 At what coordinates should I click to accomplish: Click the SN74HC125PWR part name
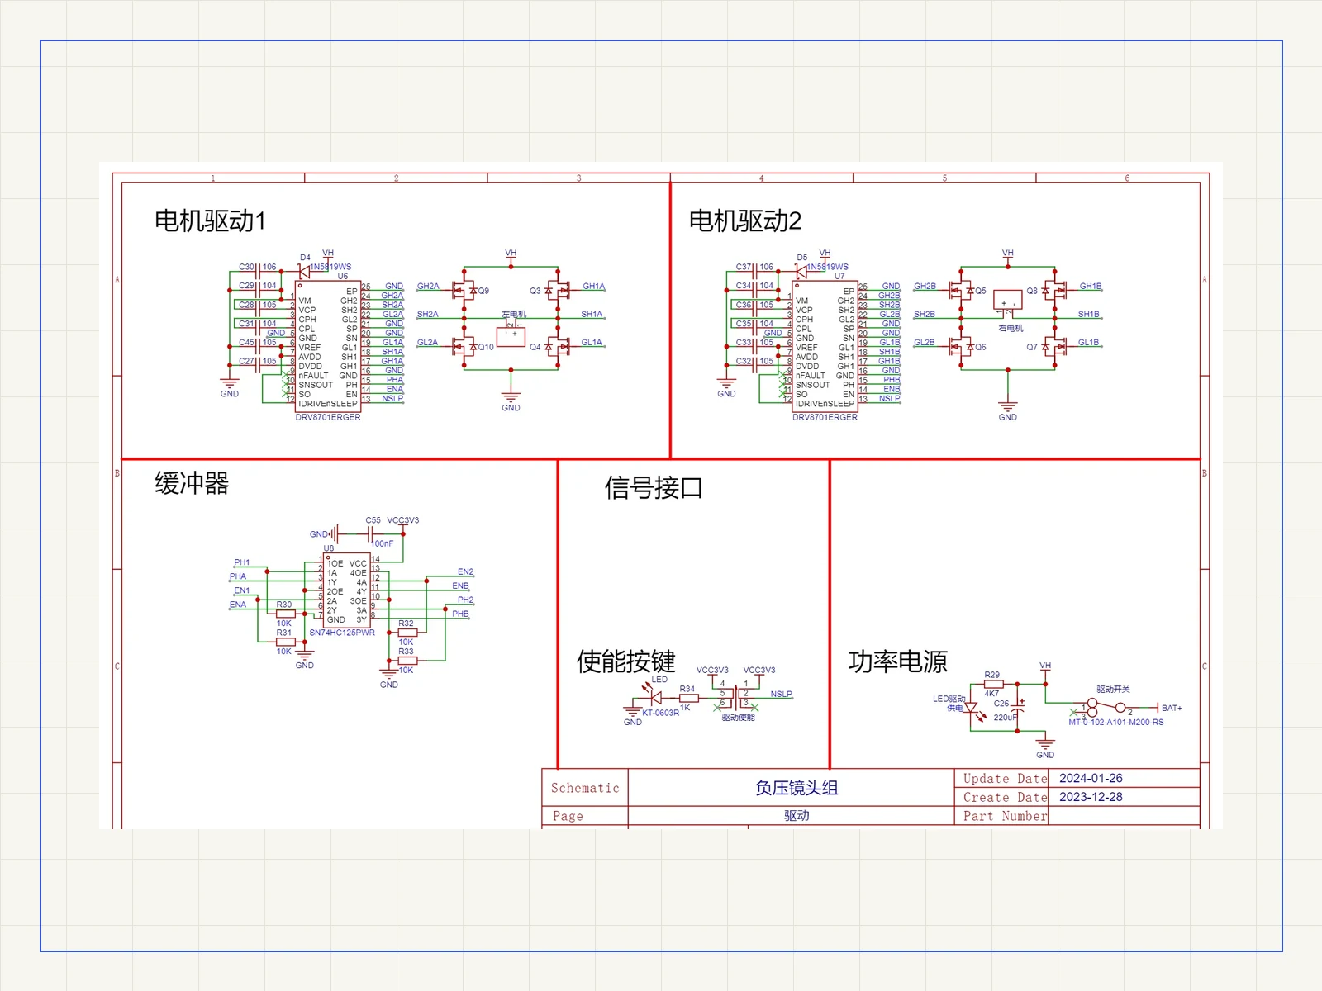[x=342, y=633]
